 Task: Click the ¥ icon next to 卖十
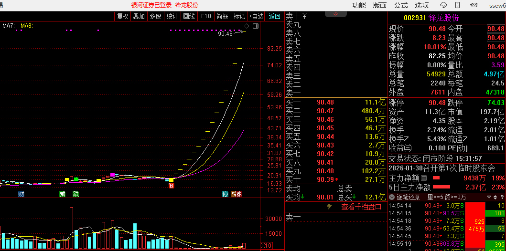point(304,15)
